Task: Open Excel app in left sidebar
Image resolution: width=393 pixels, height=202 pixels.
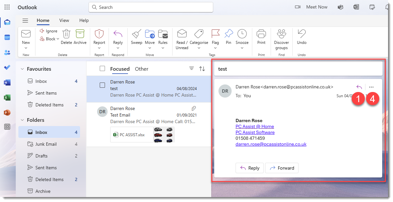Action: tap(7, 98)
